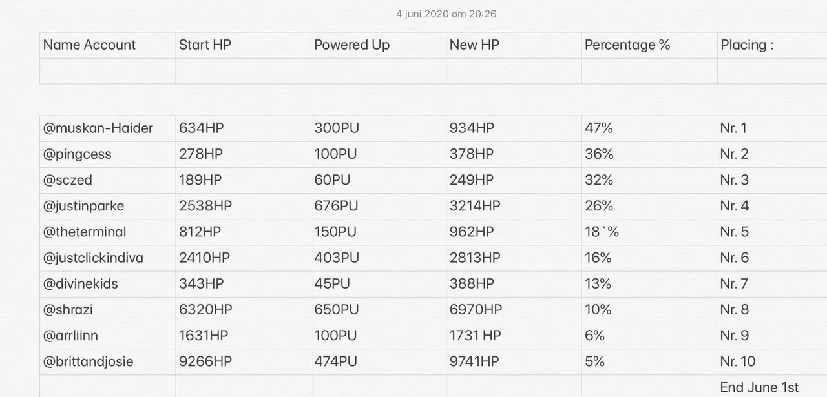Viewport: 827px width, 397px height.
Task: Click the @divinekids name cell
Action: tap(108, 284)
